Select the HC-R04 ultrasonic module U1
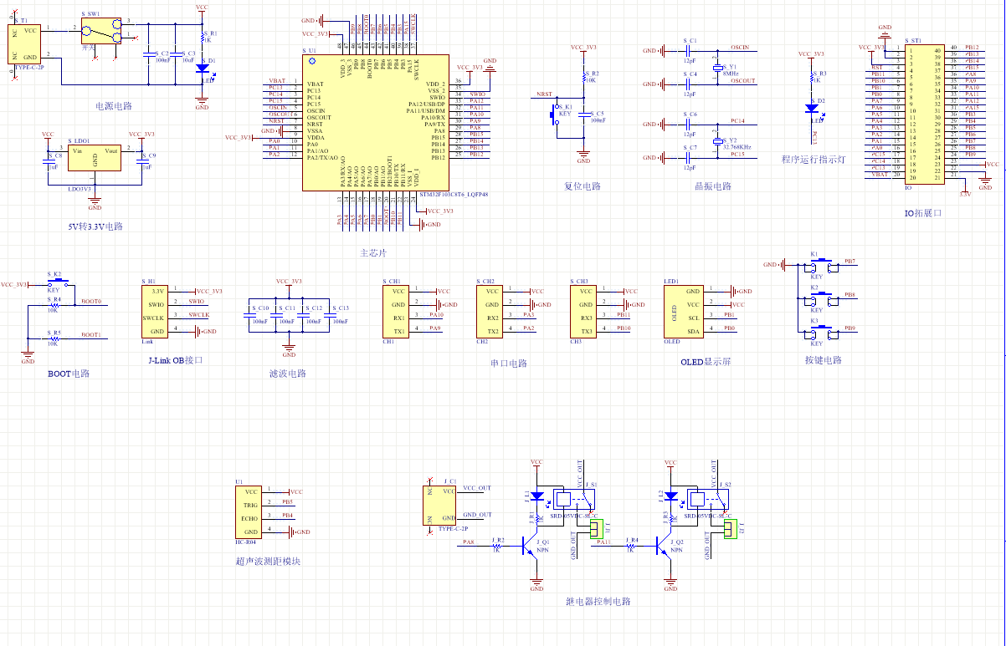This screenshot has width=1006, height=646. (x=249, y=511)
